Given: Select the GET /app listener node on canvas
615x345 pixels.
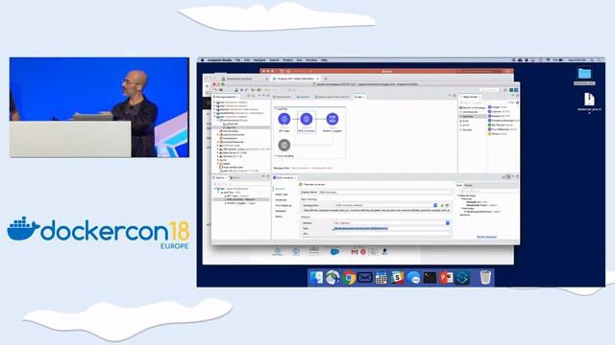Looking at the screenshot, I should click(x=284, y=119).
